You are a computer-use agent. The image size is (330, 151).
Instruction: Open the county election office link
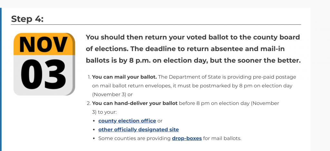[127, 121]
